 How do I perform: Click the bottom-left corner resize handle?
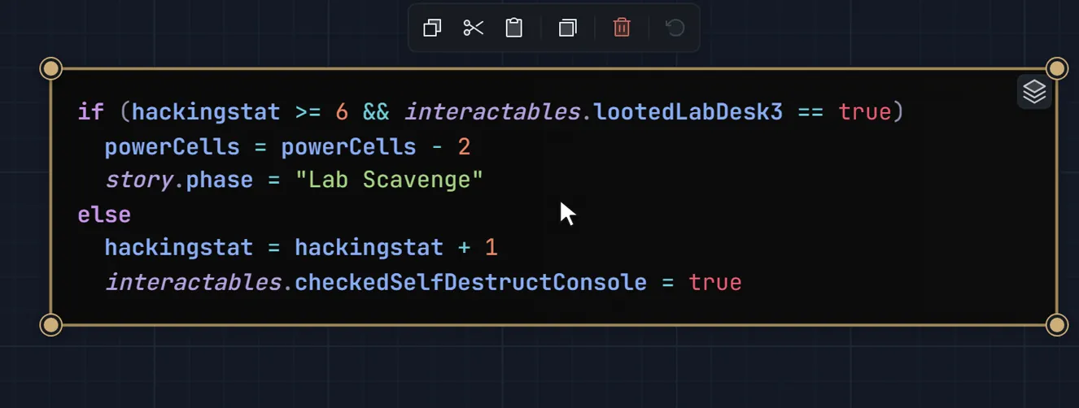tap(50, 325)
